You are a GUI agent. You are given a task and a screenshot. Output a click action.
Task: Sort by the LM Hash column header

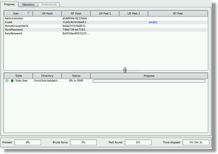(x=47, y=13)
